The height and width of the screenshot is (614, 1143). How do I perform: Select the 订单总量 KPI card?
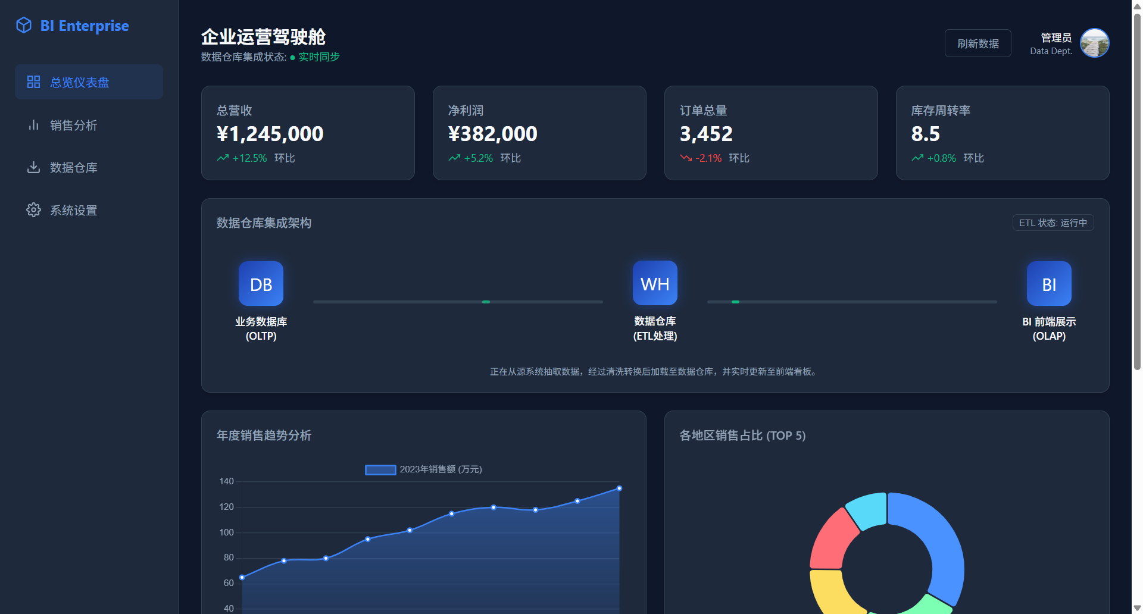[x=770, y=133]
